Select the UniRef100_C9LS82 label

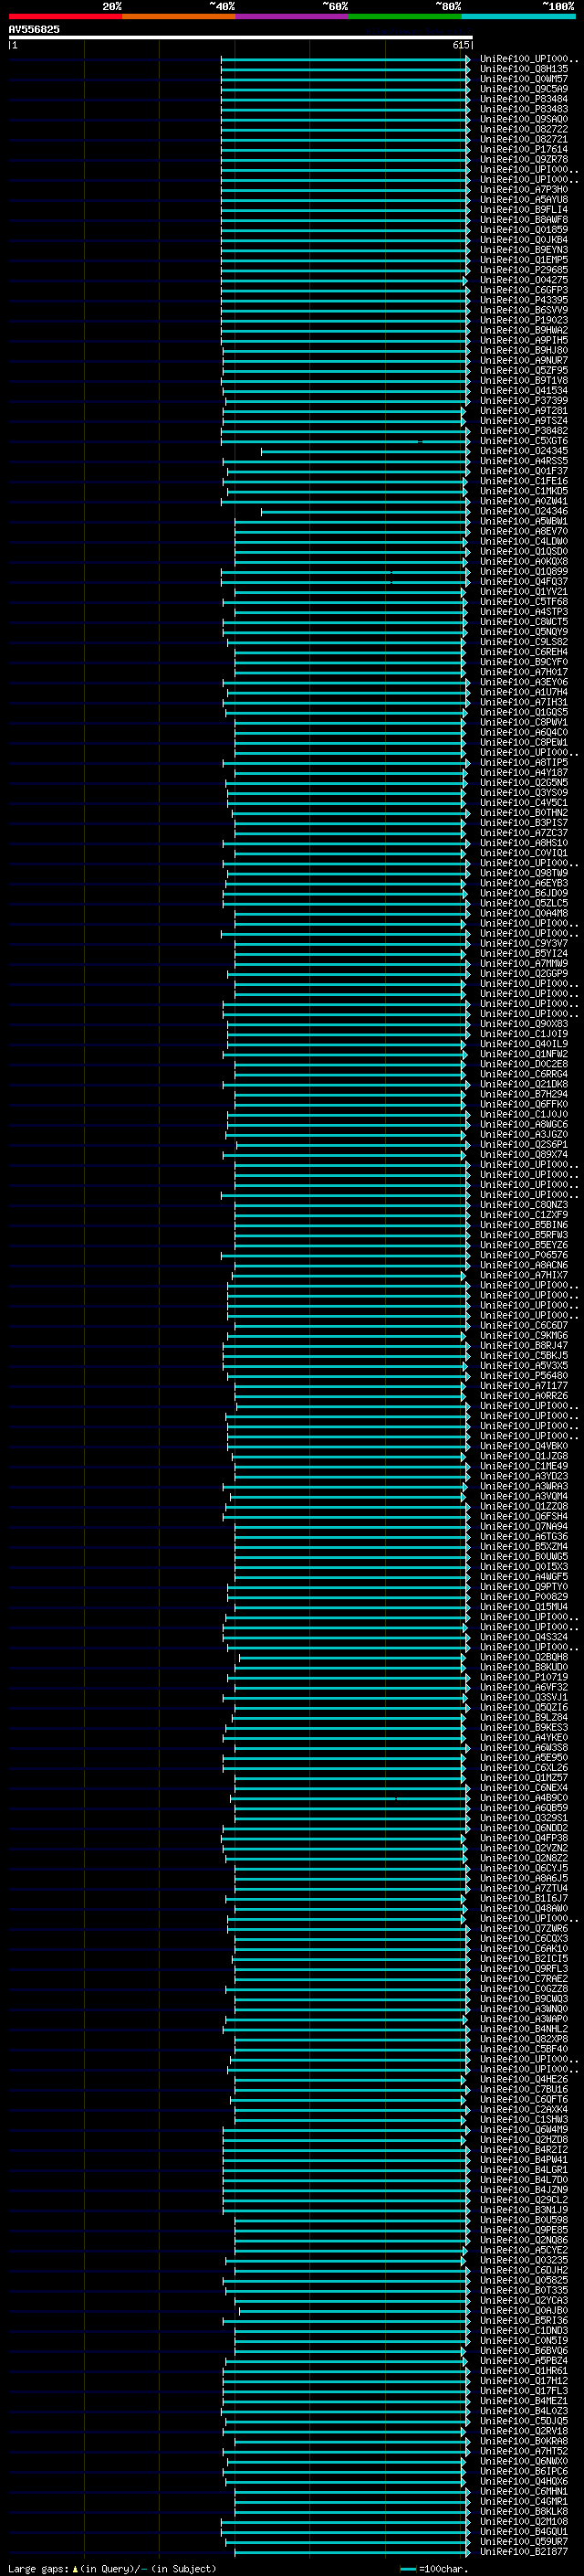(524, 642)
